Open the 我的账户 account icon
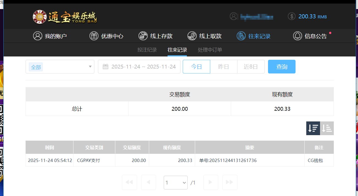The image size is (358, 196). [38, 36]
